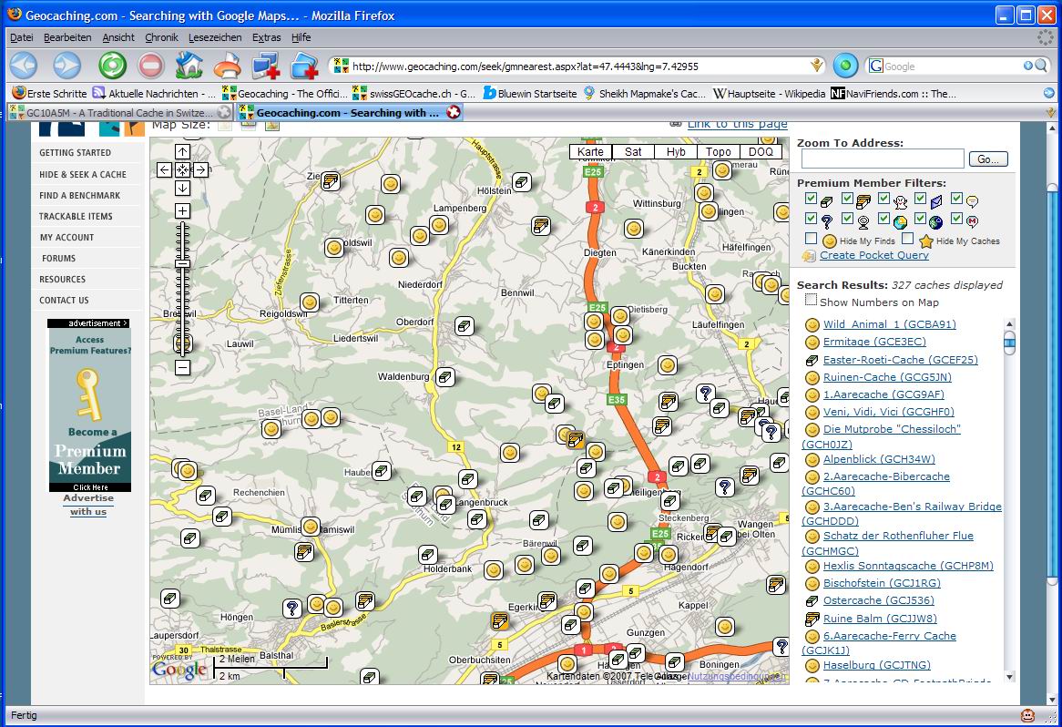This screenshot has width=1062, height=727.
Task: Click the map re-center button between arrows
Action: point(182,170)
